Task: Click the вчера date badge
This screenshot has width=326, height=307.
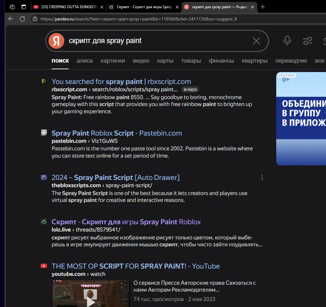Action: [190, 89]
